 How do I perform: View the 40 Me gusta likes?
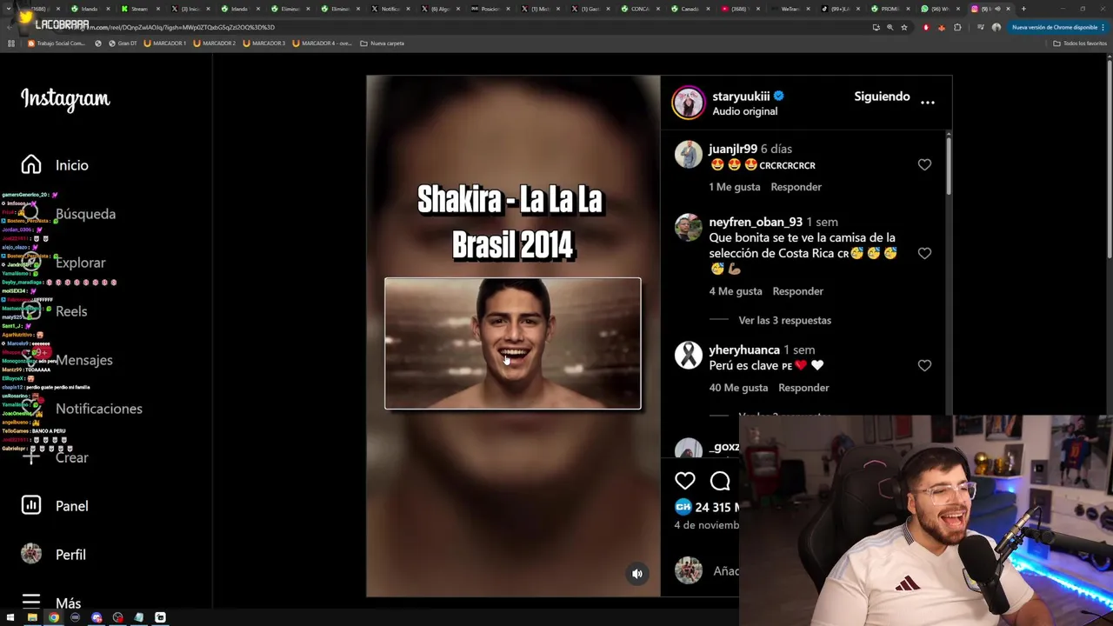pyautogui.click(x=738, y=388)
